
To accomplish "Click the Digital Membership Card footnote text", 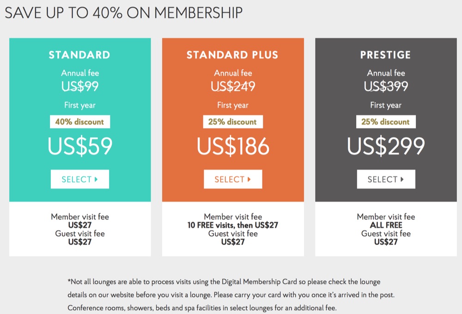I will tap(224, 282).
